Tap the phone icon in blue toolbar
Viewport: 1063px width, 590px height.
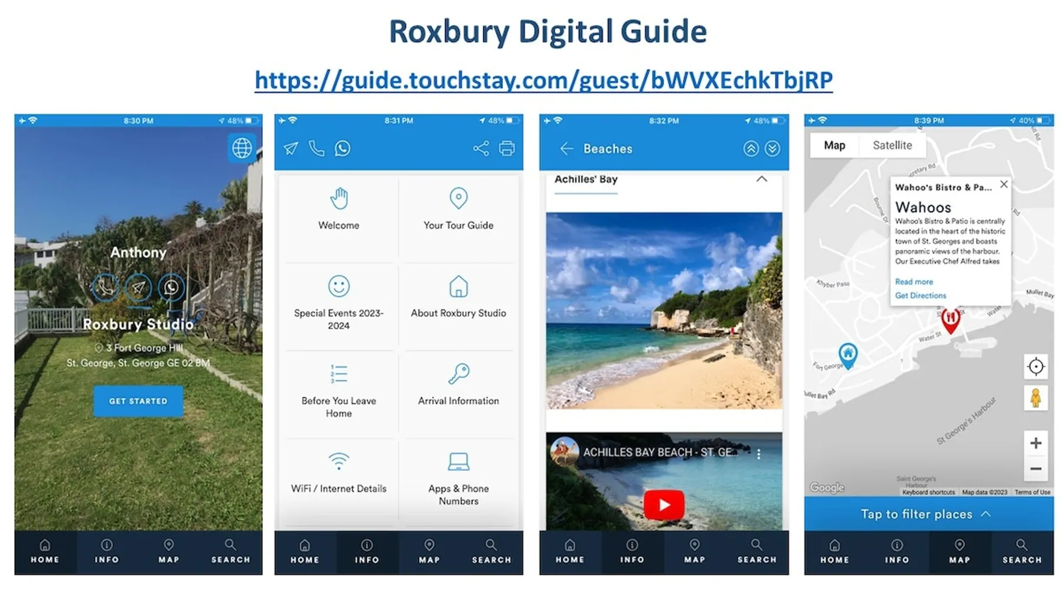point(317,149)
